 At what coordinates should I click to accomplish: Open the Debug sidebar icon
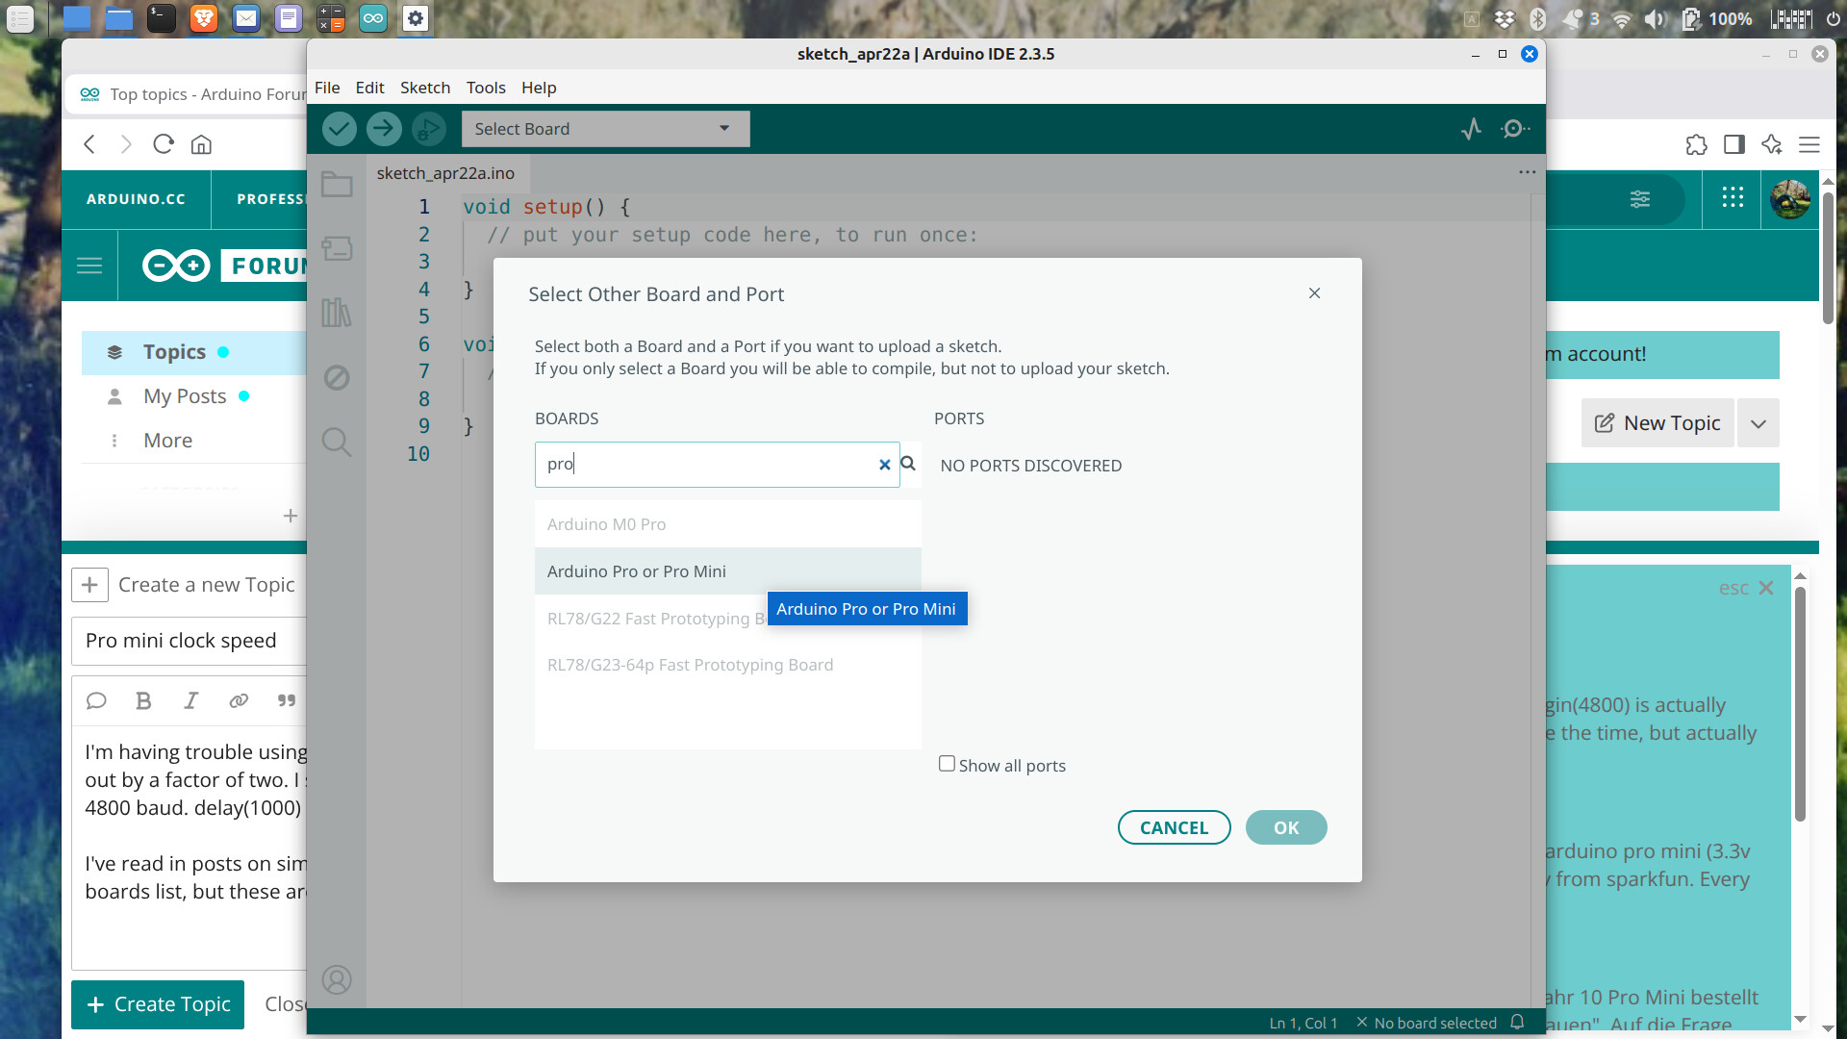point(337,377)
